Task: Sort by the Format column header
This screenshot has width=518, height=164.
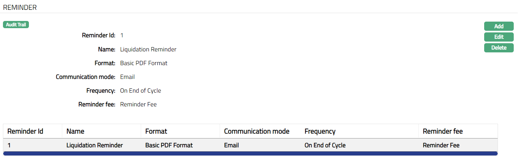Action: 156,131
